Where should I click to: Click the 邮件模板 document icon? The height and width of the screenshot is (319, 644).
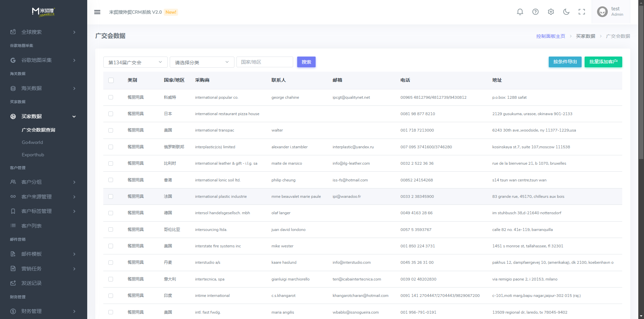coord(13,254)
